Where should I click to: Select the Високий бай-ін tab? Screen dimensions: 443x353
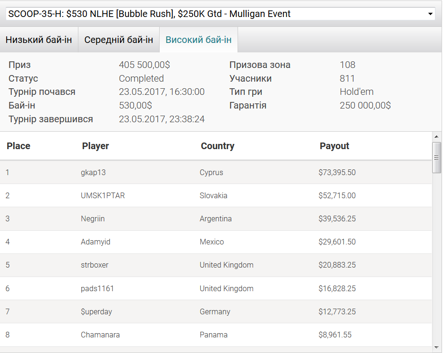tap(198, 40)
